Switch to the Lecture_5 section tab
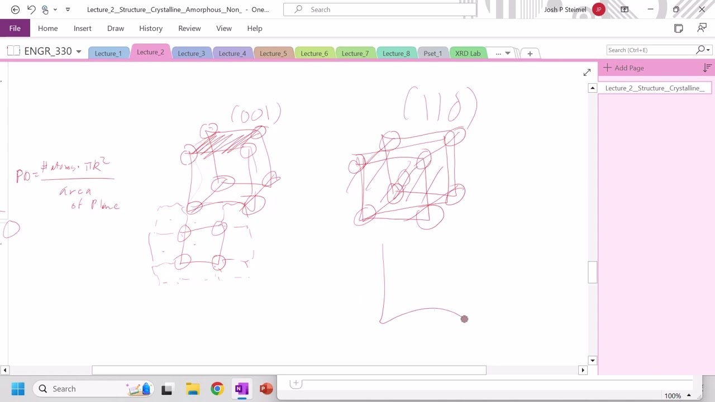The height and width of the screenshot is (402, 715). pos(274,54)
